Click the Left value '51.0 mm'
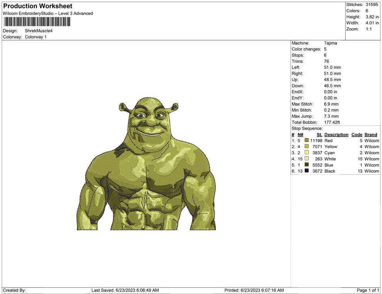Viewport: 382px width, 294px height. pos(332,68)
